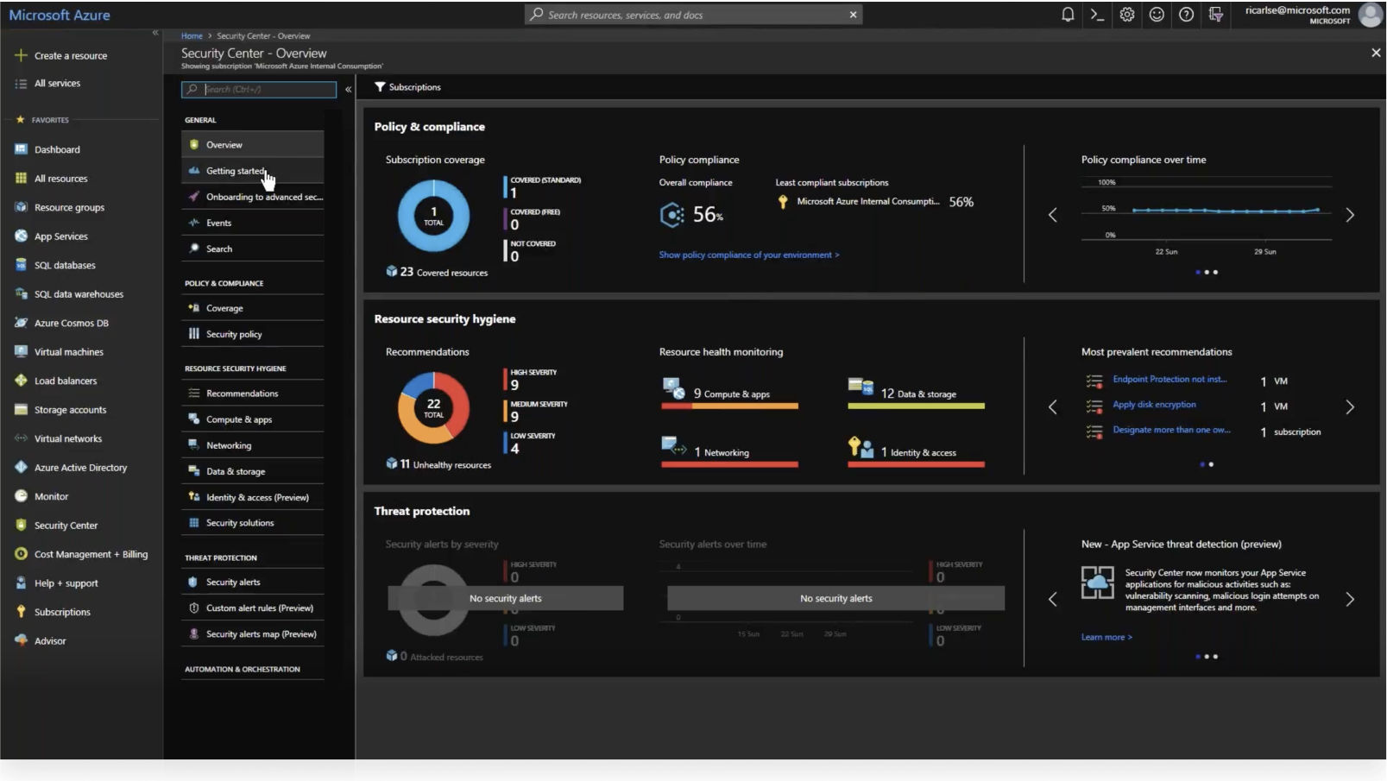The image size is (1387, 781).
Task: Open 12 Data & storage health tile
Action: click(x=916, y=394)
